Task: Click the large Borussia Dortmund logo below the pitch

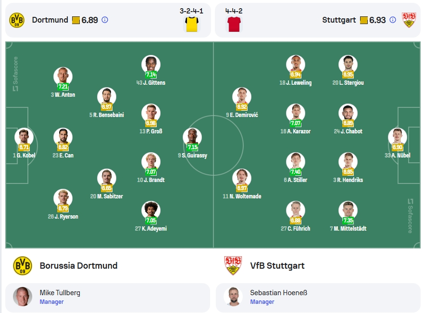Action: pyautogui.click(x=23, y=266)
